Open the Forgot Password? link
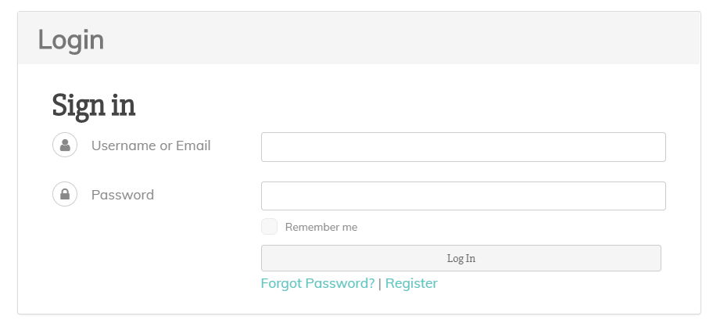The height and width of the screenshot is (334, 720). [317, 283]
